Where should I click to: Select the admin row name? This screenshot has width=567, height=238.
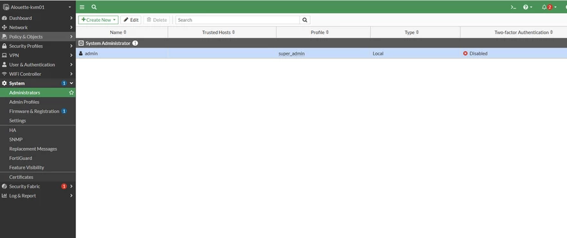91,53
